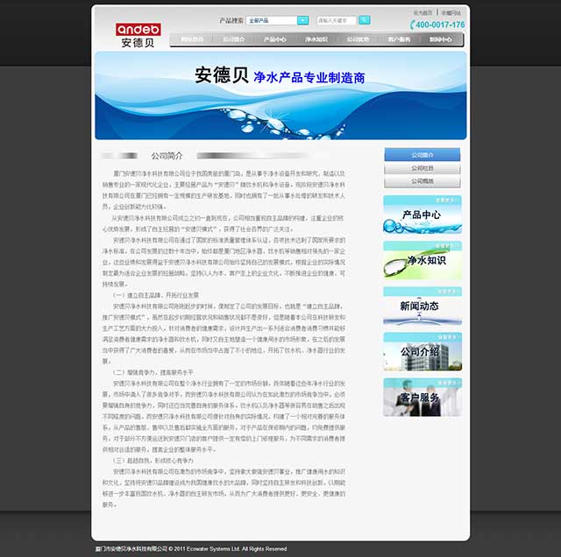Screen dimensions: 561x557
Task: Focus the keyword search input field
Action: point(337,20)
